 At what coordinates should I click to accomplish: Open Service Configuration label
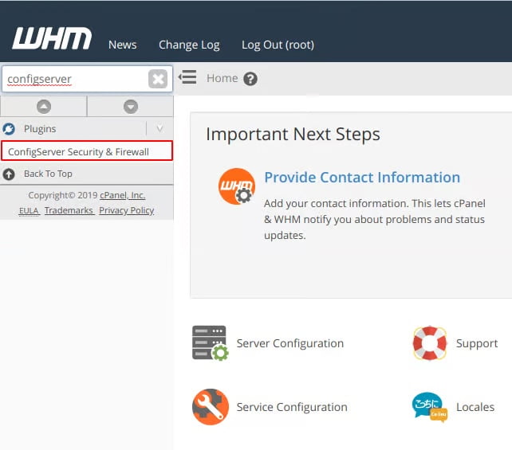(292, 407)
